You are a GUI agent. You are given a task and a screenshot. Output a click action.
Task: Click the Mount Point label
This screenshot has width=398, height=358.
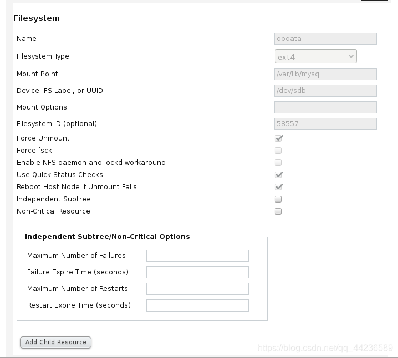tap(37, 74)
